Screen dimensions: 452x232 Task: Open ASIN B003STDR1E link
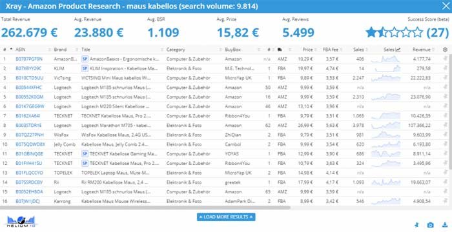(x=28, y=125)
